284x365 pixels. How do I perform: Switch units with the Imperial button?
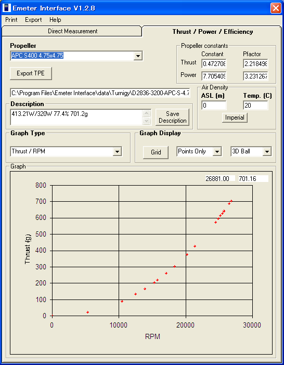coord(235,118)
